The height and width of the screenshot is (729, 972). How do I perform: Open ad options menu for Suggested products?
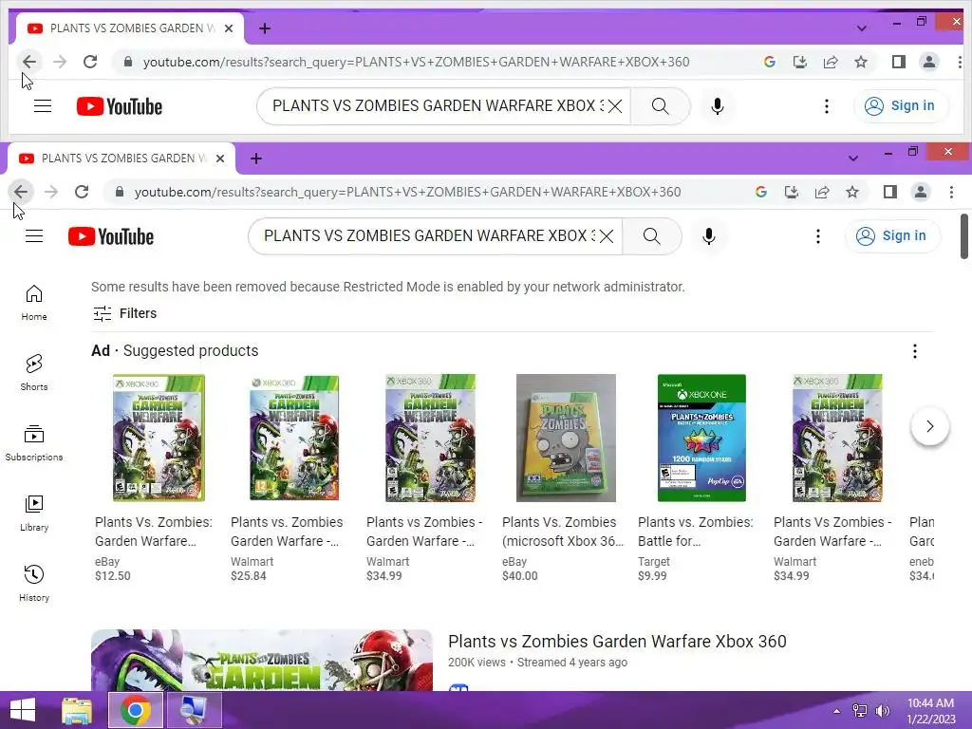pyautogui.click(x=914, y=351)
